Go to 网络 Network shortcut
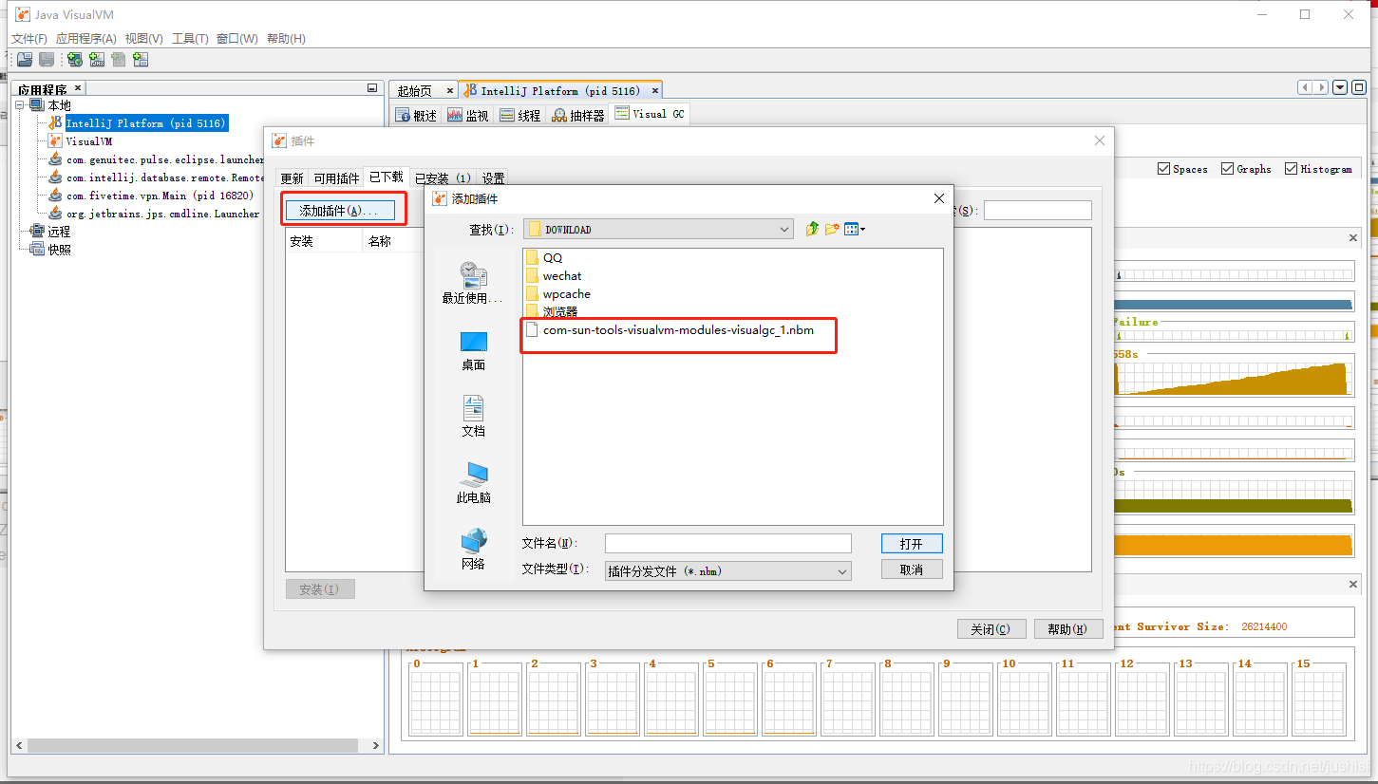Viewport: 1378px width, 784px height. click(x=473, y=550)
